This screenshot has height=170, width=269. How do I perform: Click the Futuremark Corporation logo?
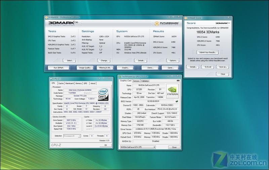[166, 24]
